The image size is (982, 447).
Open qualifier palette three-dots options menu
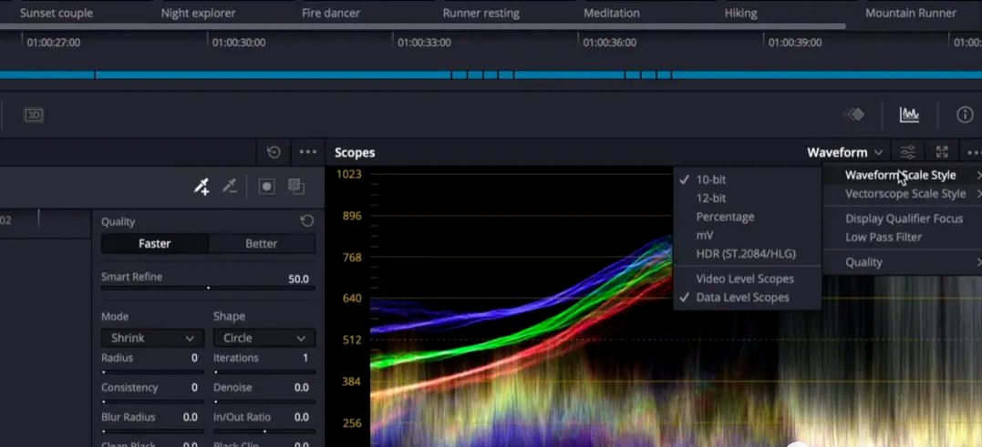click(307, 152)
